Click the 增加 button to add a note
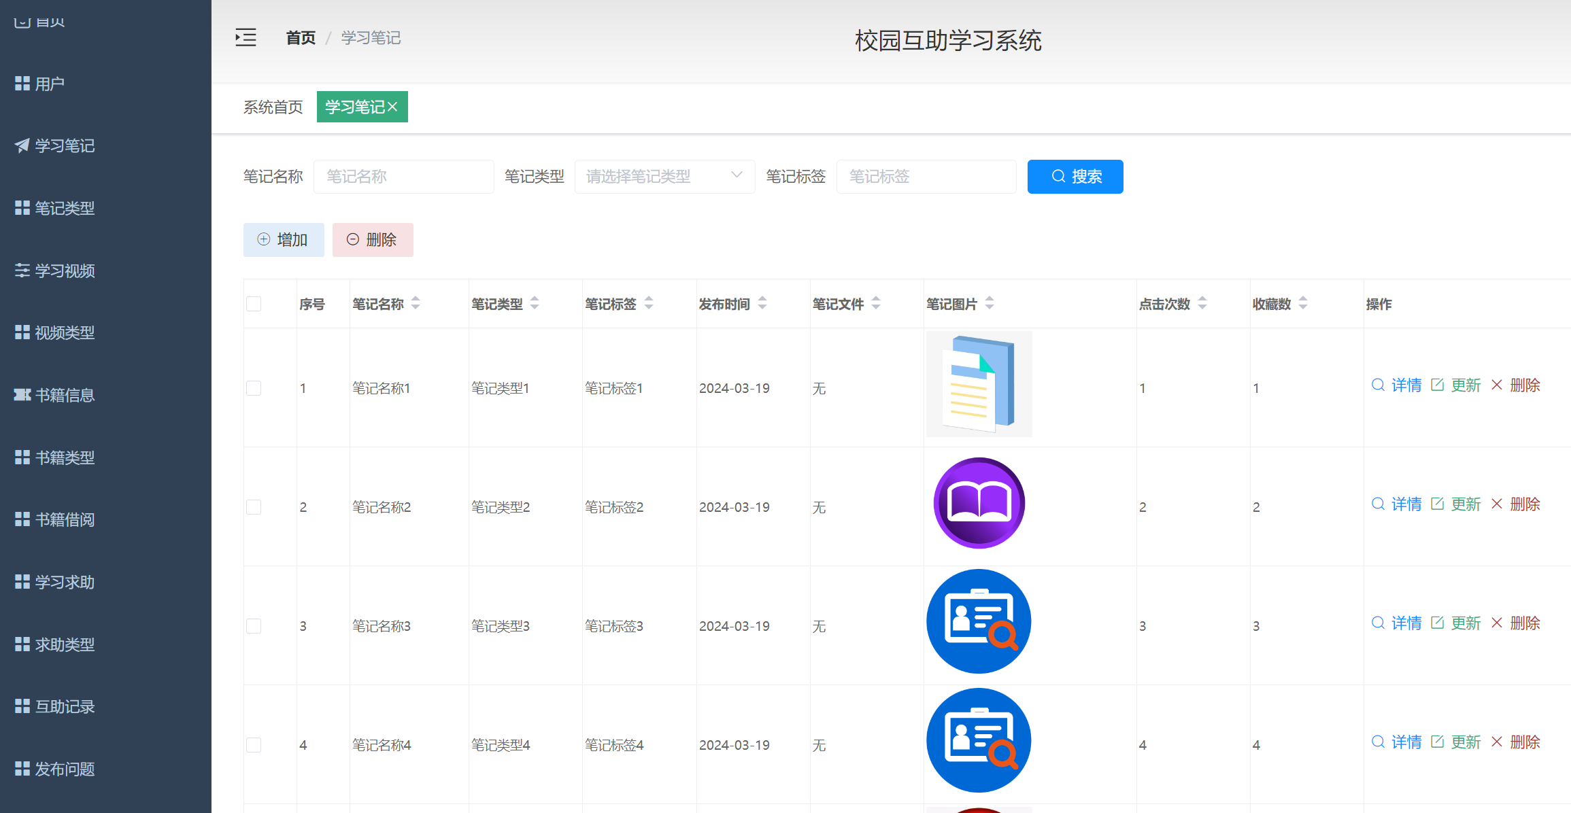The height and width of the screenshot is (813, 1571). pyautogui.click(x=284, y=239)
